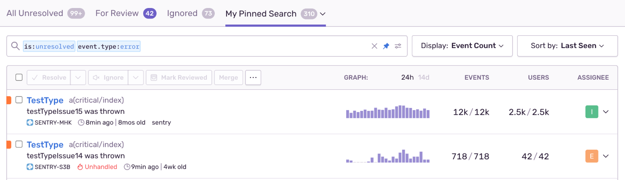Click the SENTRY-S3B project icon

(x=30, y=167)
